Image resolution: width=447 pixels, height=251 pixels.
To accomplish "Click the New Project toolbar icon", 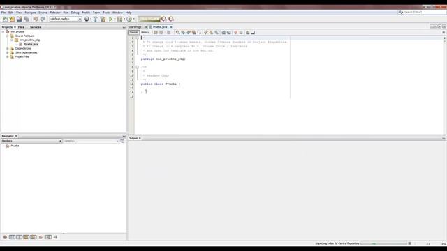I will pos(12,19).
